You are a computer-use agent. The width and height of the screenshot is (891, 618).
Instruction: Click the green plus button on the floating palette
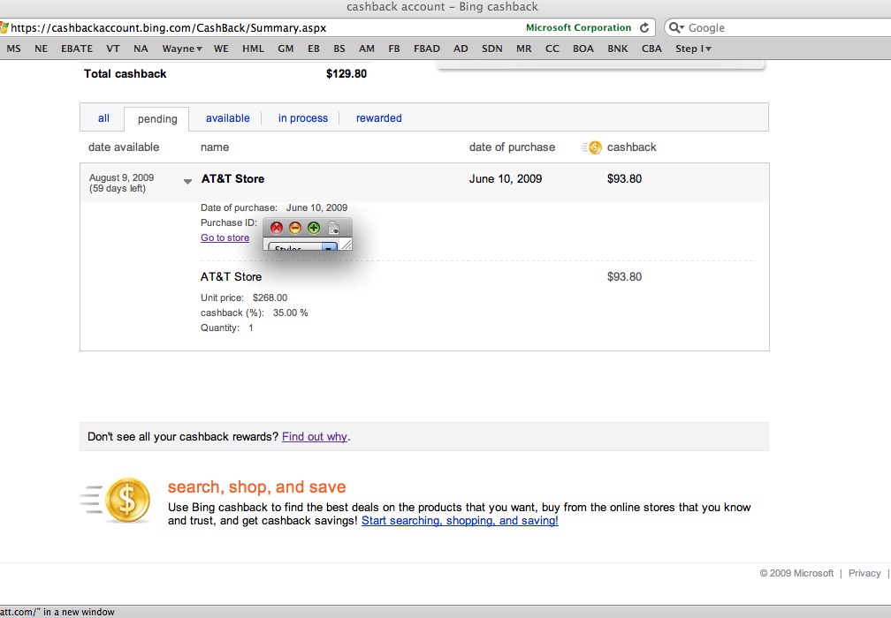click(314, 228)
